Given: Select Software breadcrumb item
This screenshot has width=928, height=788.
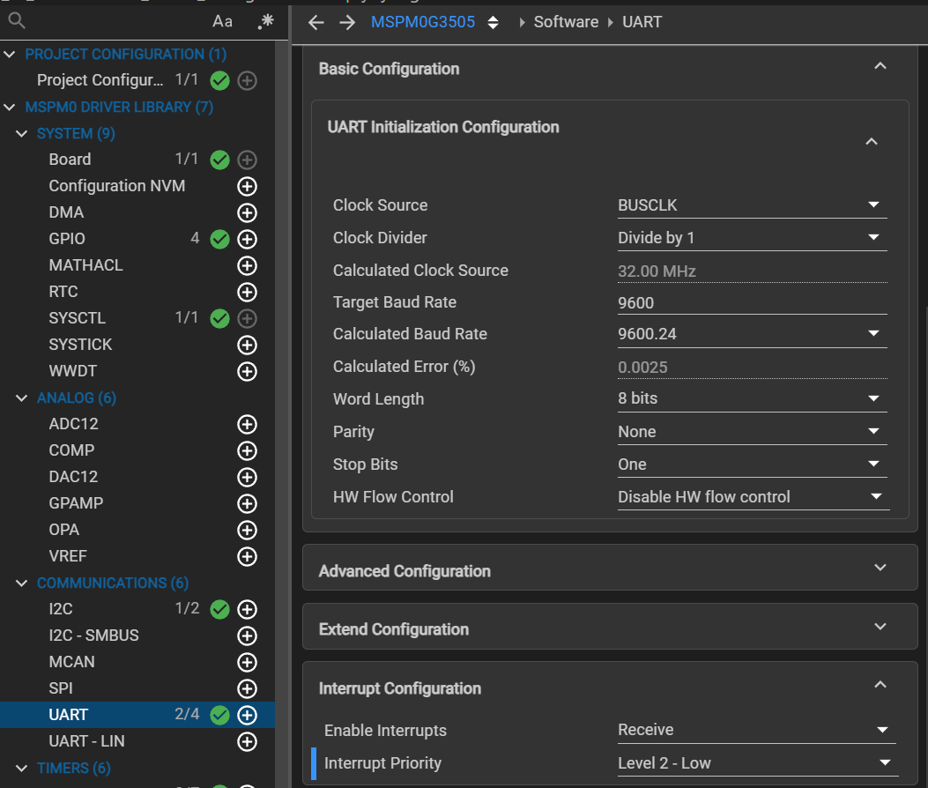Looking at the screenshot, I should (x=566, y=22).
